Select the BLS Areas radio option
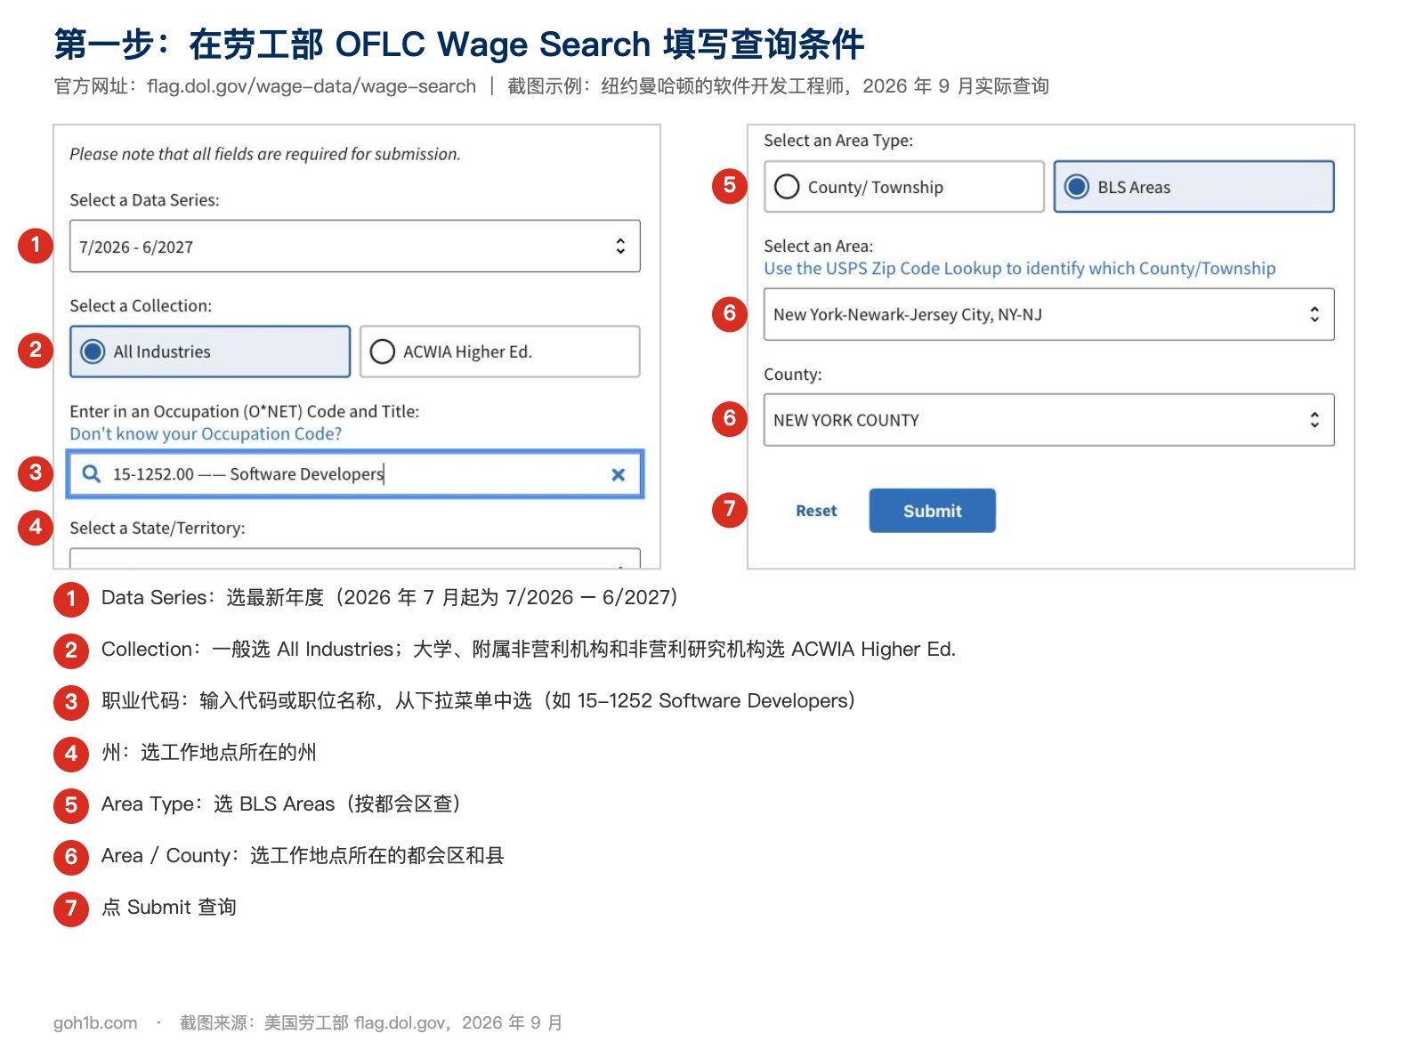Viewport: 1424px width, 1050px height. (x=1193, y=187)
